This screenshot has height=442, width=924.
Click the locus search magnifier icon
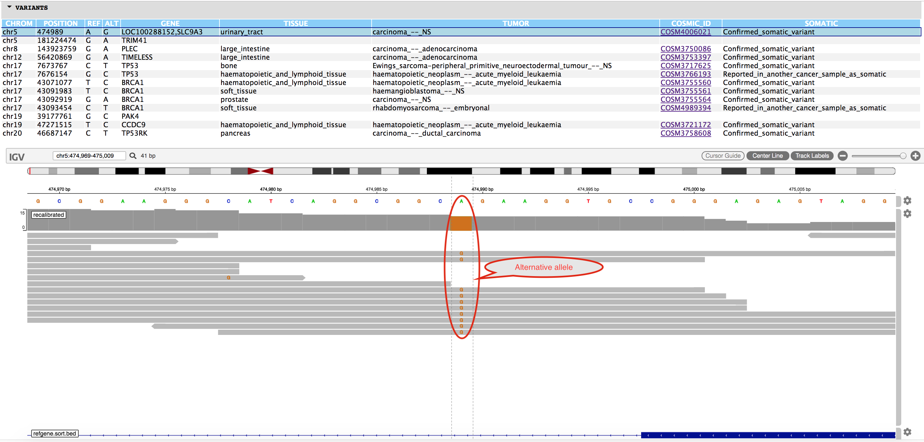(133, 156)
